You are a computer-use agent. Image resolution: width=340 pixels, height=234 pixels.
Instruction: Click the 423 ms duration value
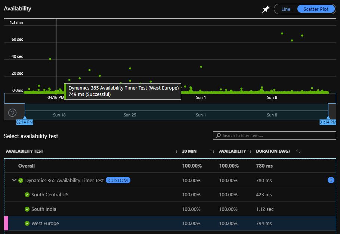coord(264,194)
